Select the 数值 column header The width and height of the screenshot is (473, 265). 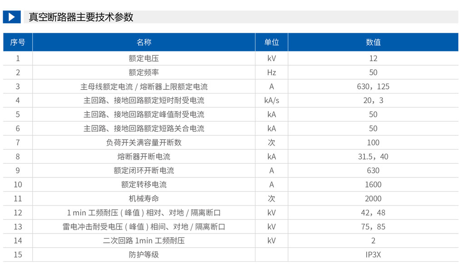tap(373, 42)
